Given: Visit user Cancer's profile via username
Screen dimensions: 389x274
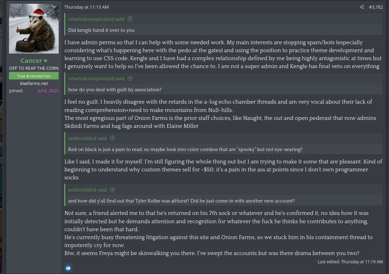Looking at the screenshot, I should (33, 60).
